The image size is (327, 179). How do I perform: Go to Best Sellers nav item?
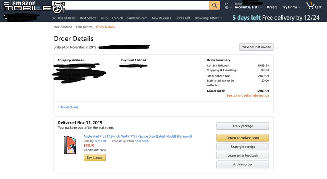tap(88, 18)
